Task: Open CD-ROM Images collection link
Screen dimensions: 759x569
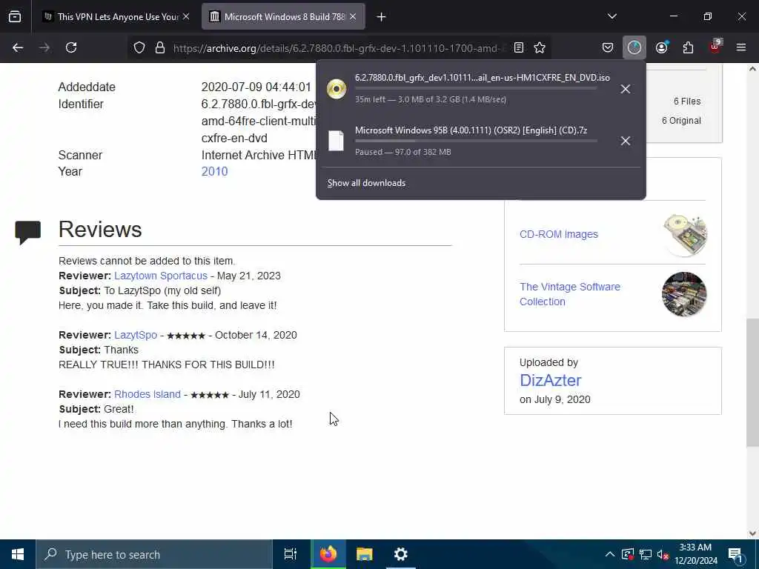Action: (559, 234)
